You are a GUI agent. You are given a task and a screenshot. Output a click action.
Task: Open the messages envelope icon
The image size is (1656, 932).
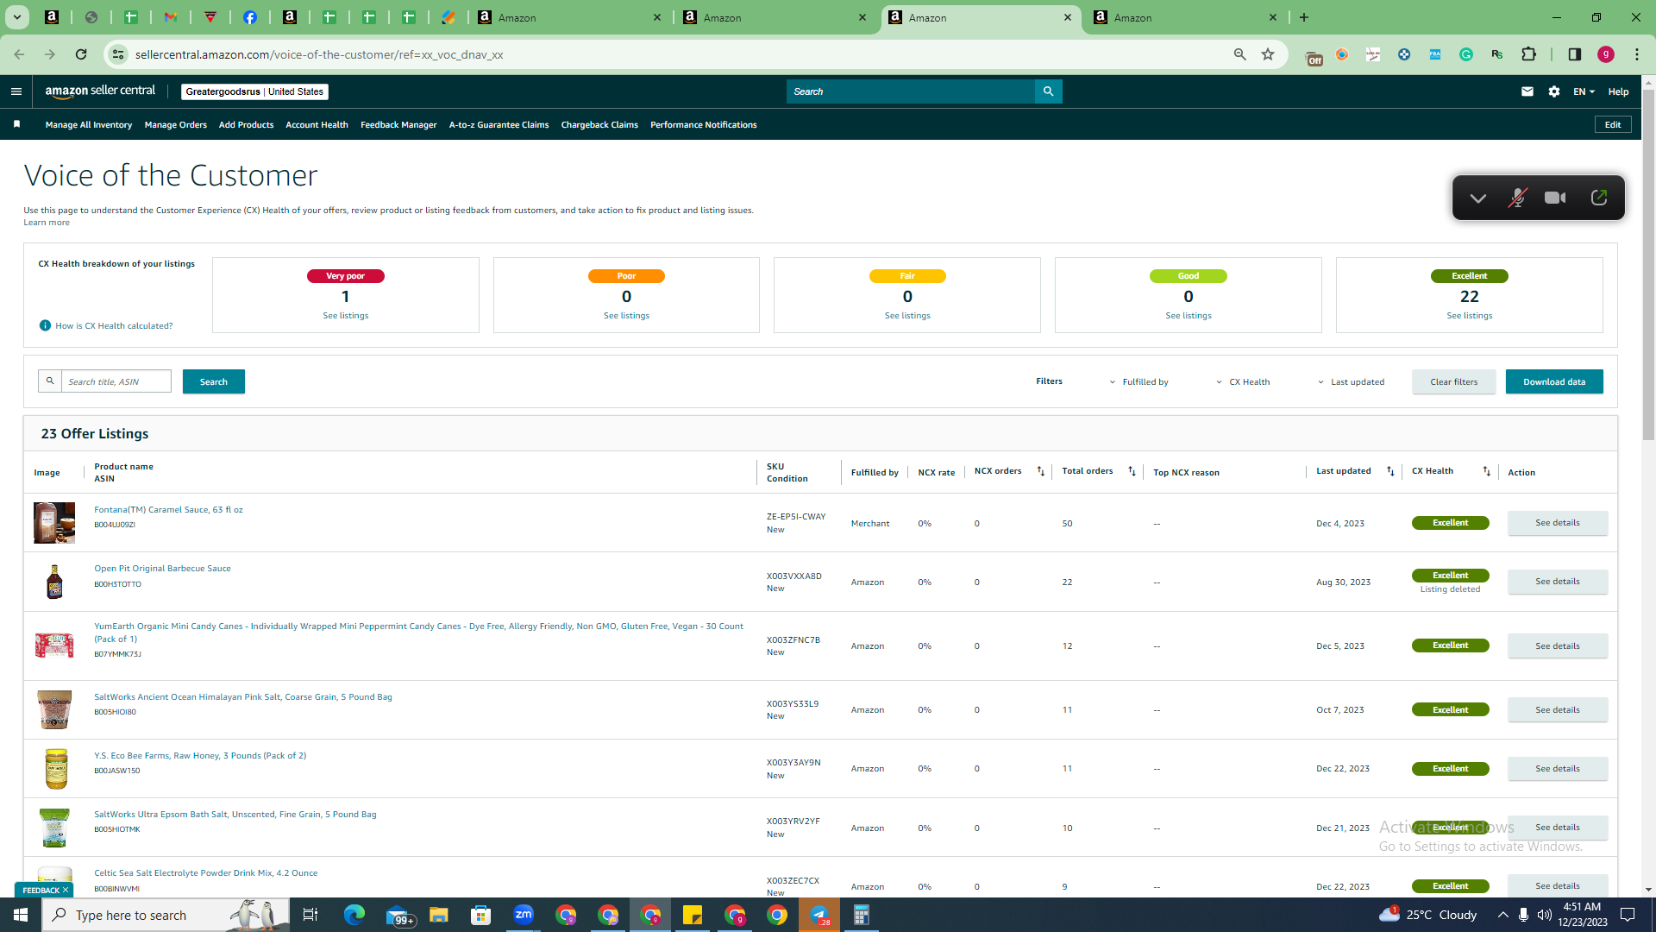coord(1527,91)
